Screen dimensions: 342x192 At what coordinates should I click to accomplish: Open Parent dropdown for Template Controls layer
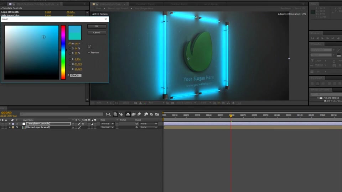(148, 124)
